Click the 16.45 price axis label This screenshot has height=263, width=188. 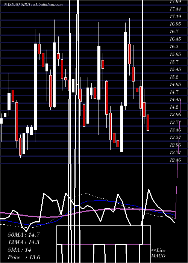pyautogui.click(x=175, y=39)
